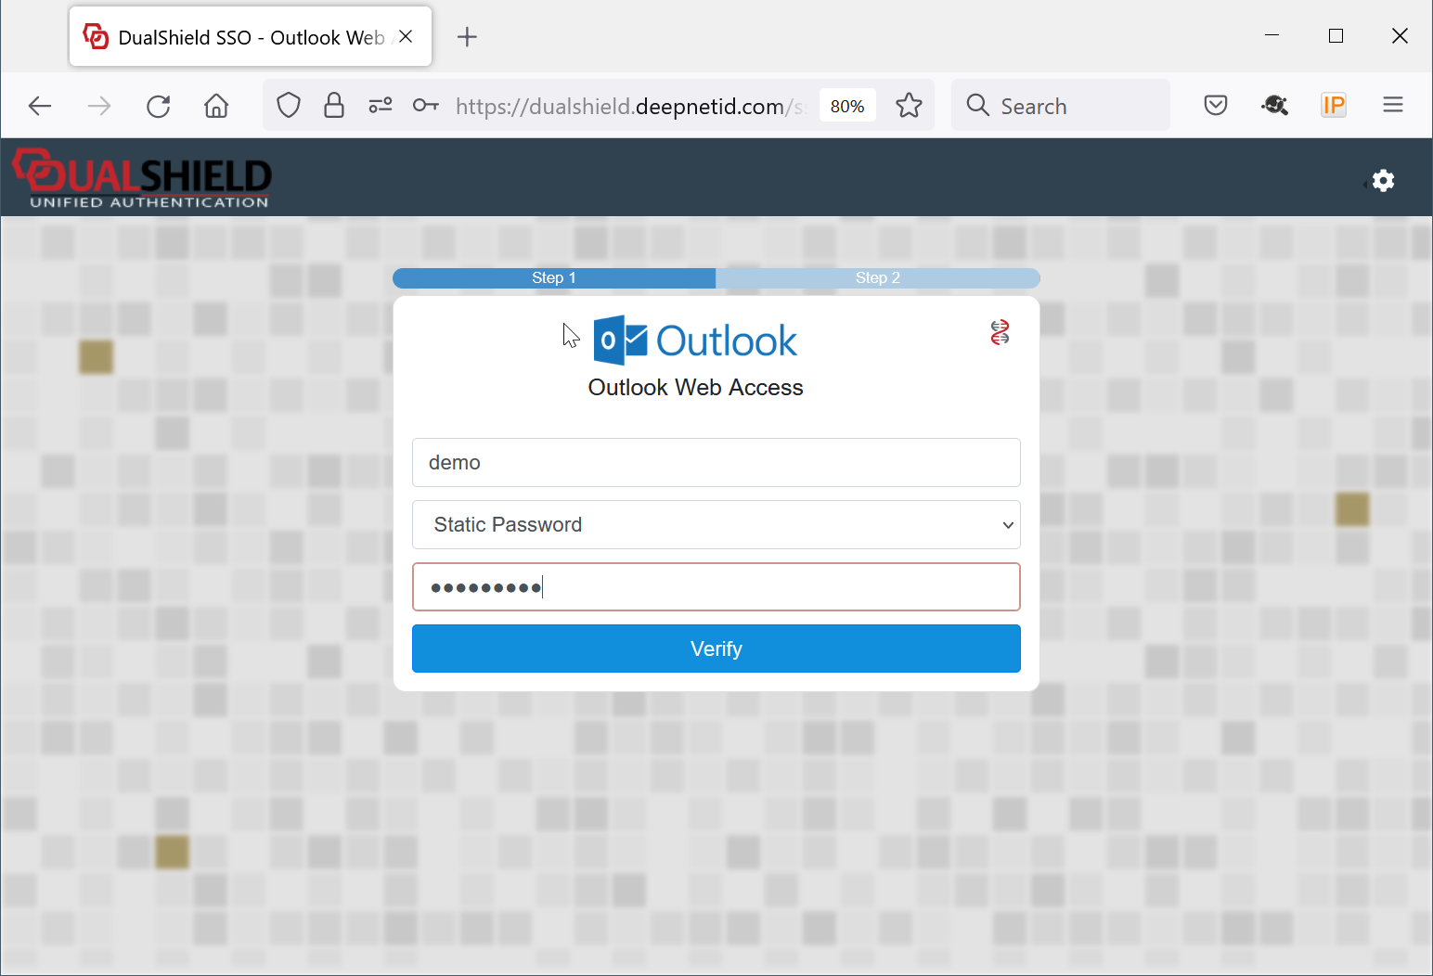
Task: Bookmark this page with the star
Action: pyautogui.click(x=910, y=106)
